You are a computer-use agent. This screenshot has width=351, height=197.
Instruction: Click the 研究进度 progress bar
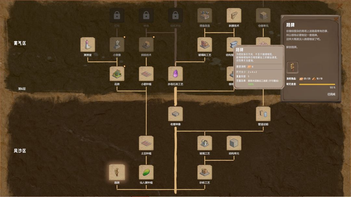317,84
